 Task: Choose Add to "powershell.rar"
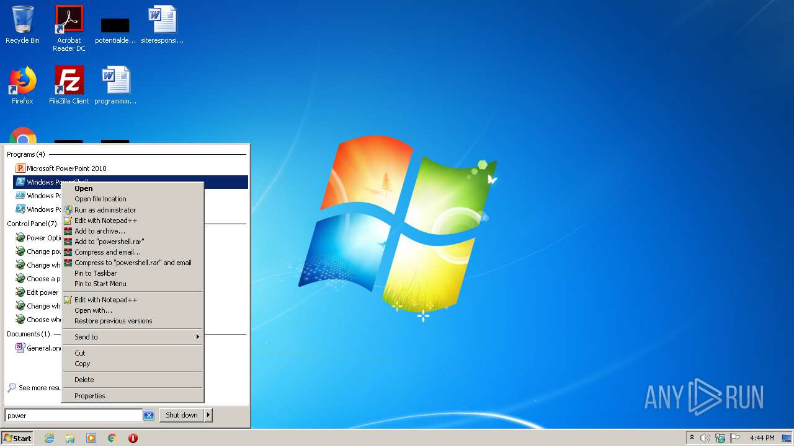click(x=133, y=242)
